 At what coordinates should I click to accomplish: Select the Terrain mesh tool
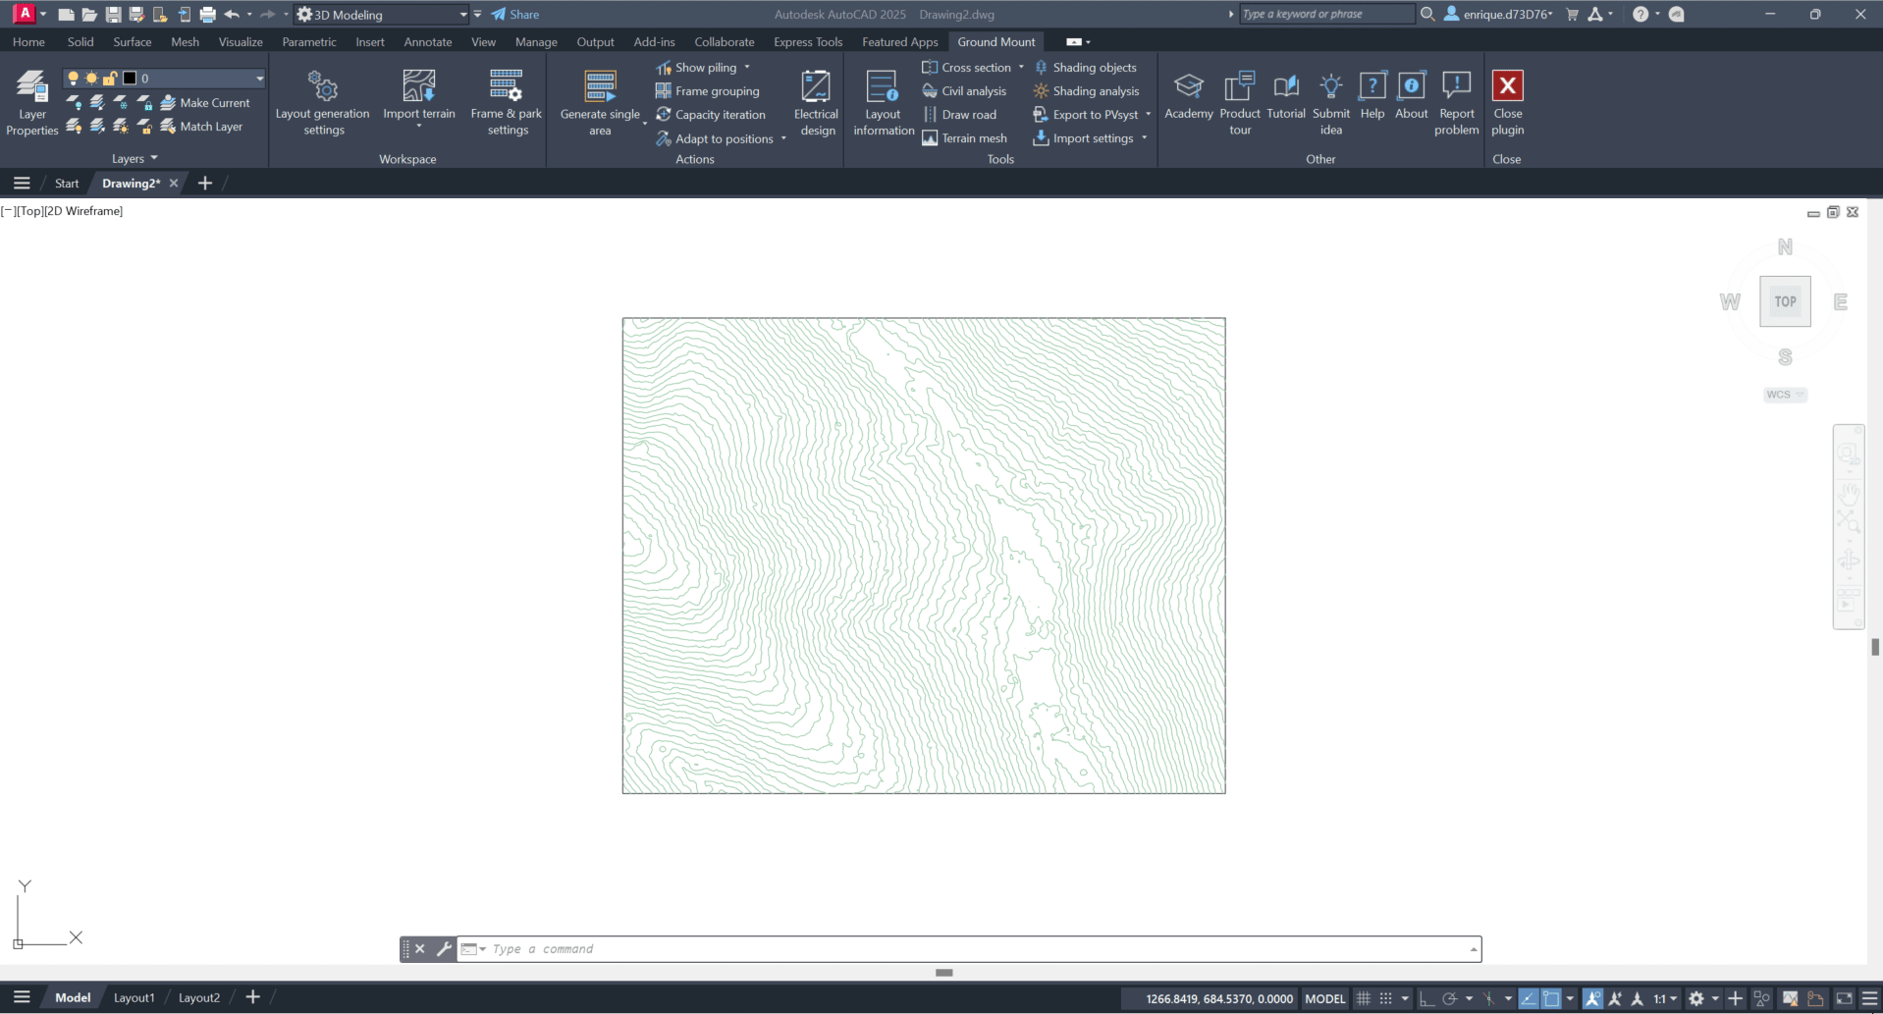pos(964,138)
